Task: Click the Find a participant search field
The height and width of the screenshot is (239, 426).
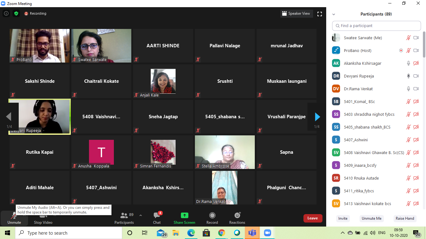Action: pyautogui.click(x=376, y=26)
